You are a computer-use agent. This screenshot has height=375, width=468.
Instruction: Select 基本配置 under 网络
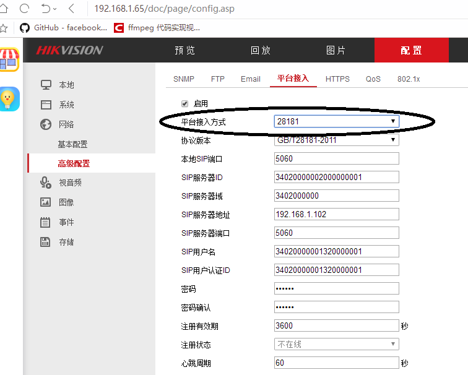72,144
